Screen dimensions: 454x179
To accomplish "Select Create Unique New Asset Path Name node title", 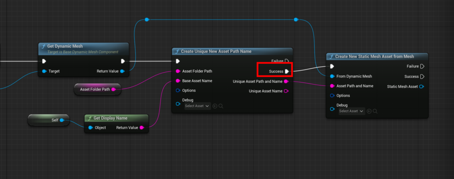I will (216, 51).
